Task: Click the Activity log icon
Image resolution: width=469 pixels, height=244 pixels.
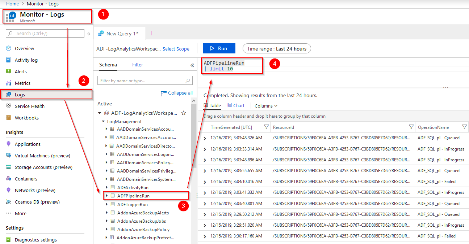Action: (9, 60)
